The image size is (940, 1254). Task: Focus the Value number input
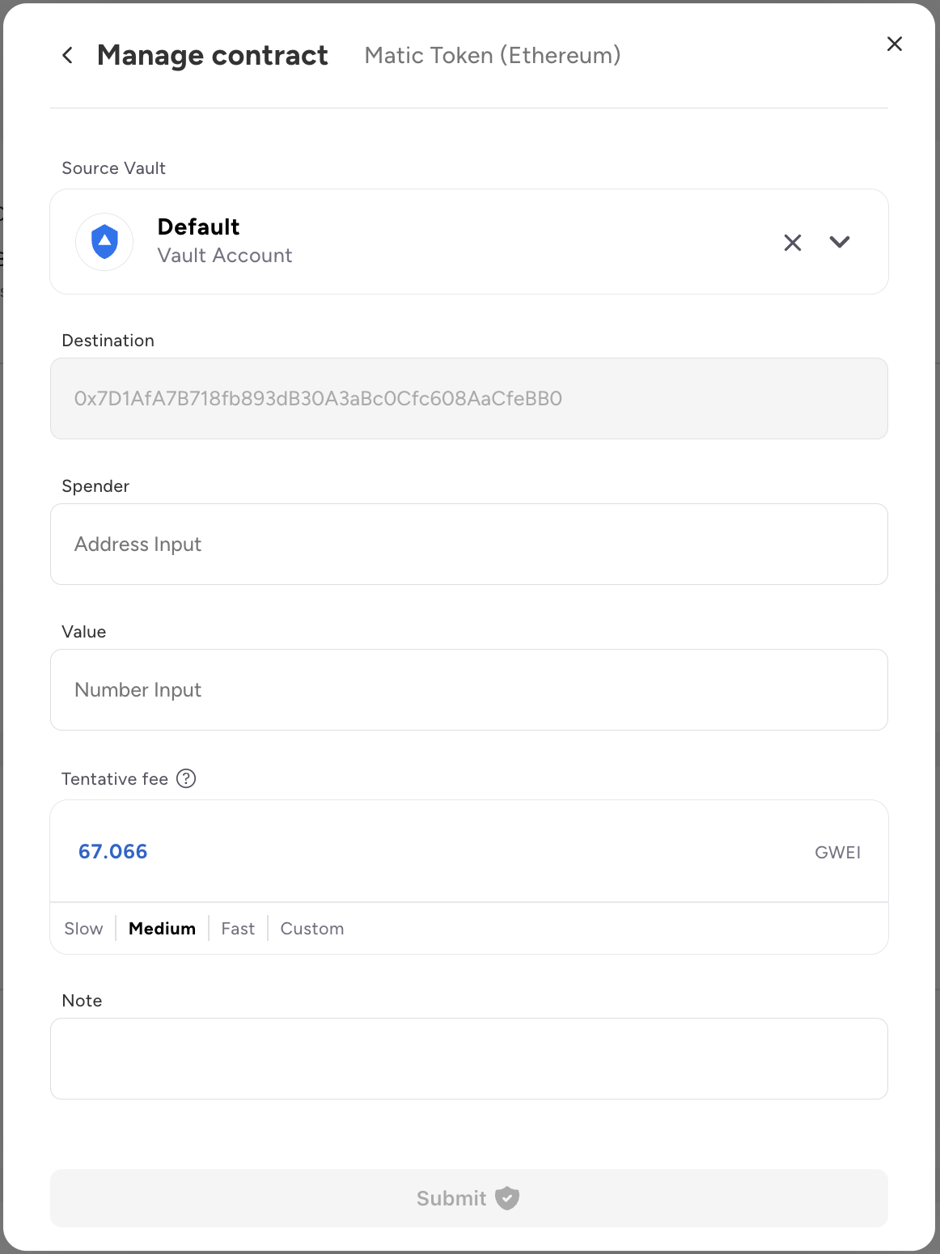tap(469, 689)
